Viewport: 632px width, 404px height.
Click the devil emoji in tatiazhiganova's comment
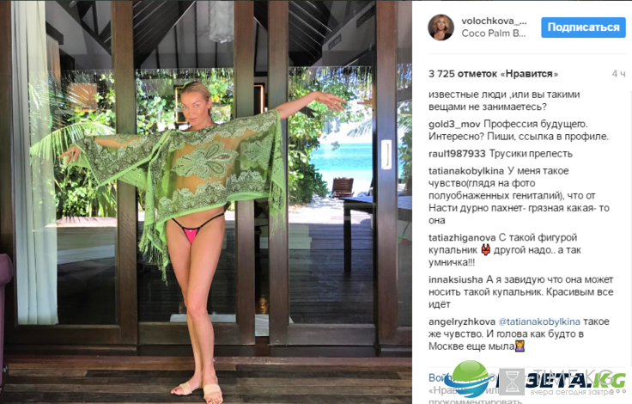(x=486, y=250)
